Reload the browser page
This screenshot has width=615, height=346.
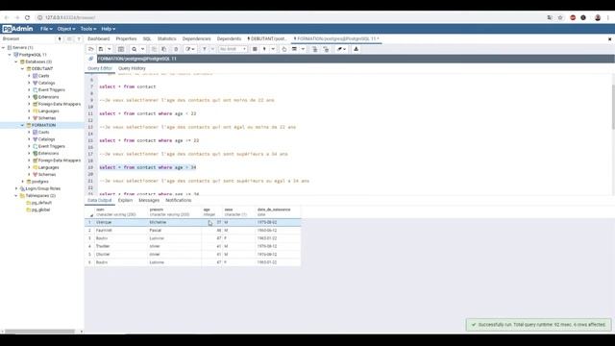pyautogui.click(x=27, y=17)
